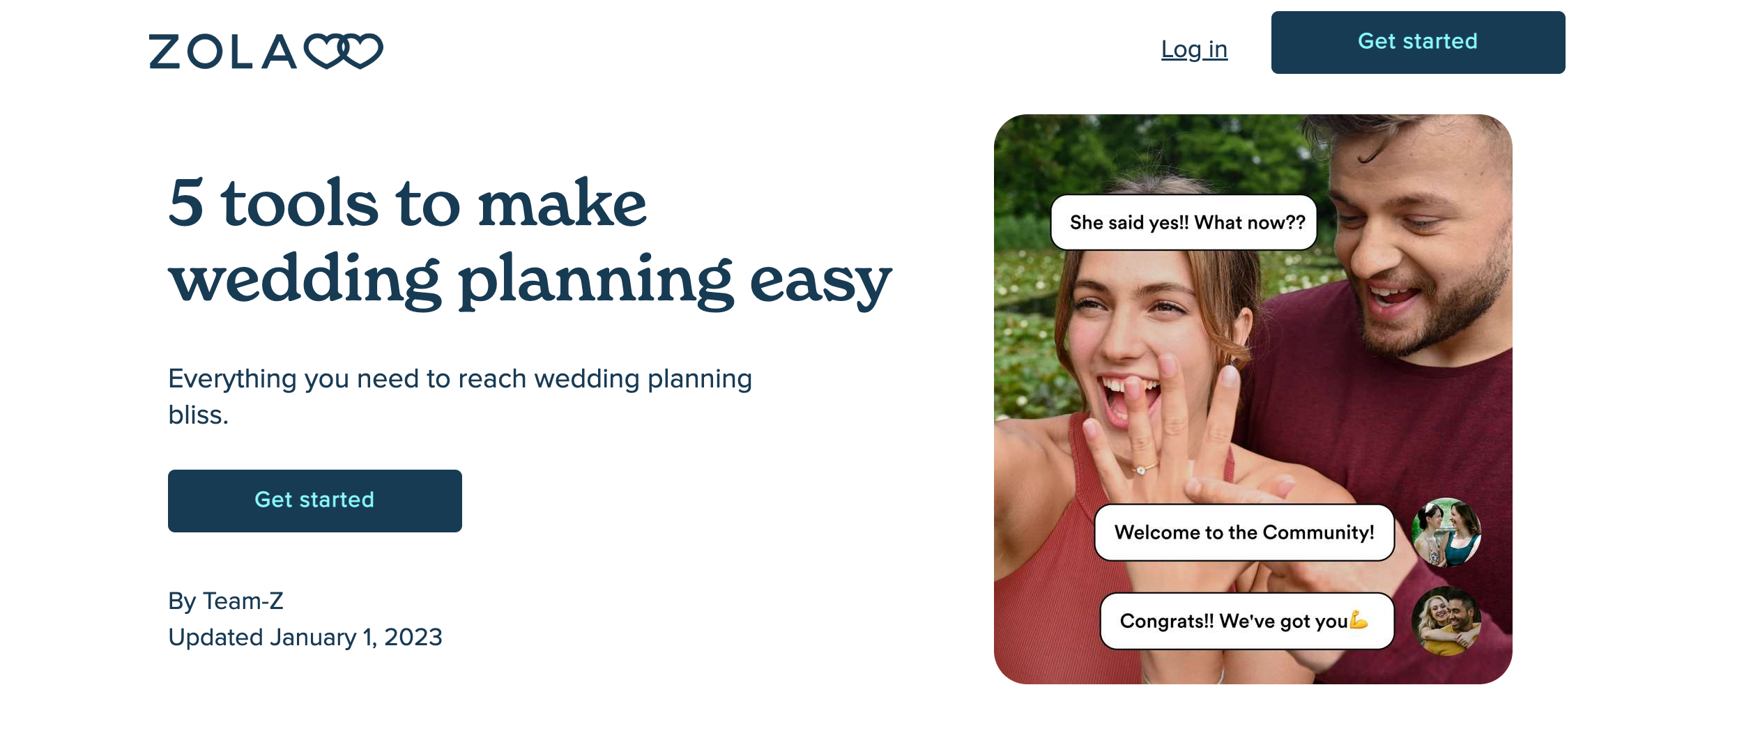Screen dimensions: 1744x747
Task: Click the 'wedding planning easy' headline line
Action: [530, 280]
